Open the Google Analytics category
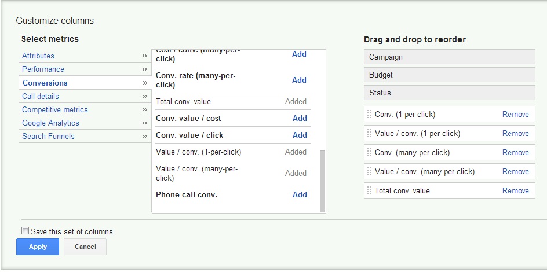 pos(50,123)
